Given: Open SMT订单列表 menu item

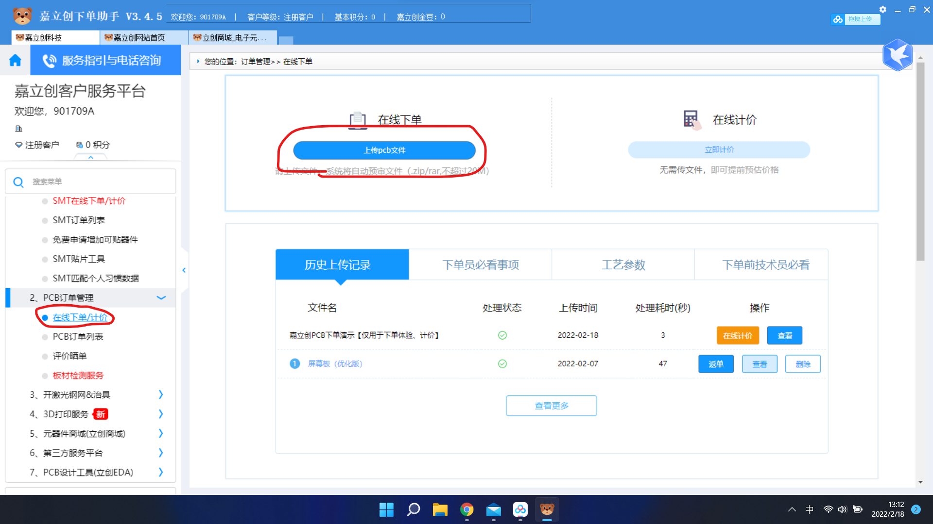Looking at the screenshot, I should click(x=79, y=220).
